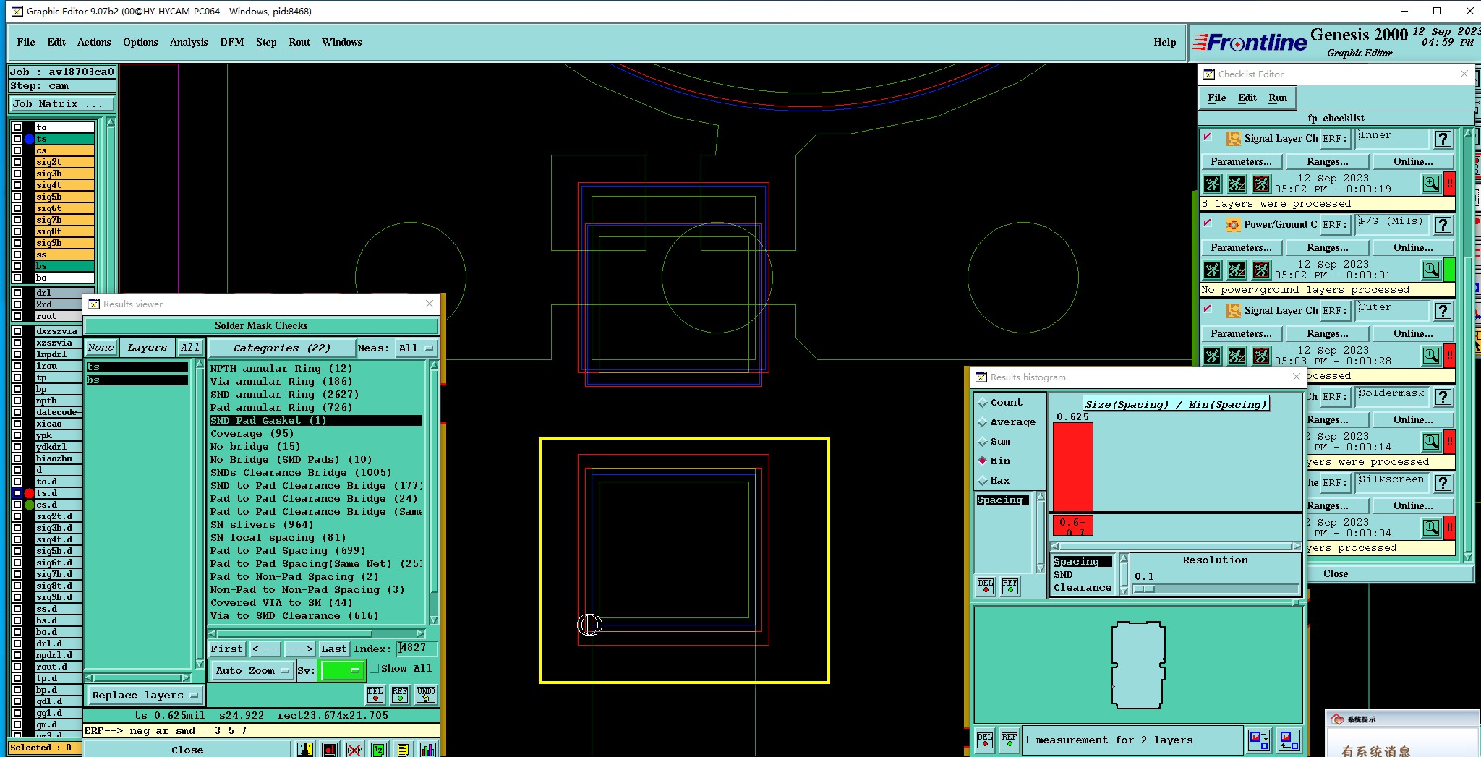Click histogram import-up icon in Results histogram
The image size is (1481, 757).
click(1289, 740)
